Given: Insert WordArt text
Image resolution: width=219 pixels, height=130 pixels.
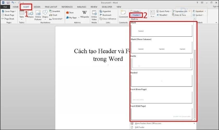Looking at the screenshot, I should [x=162, y=15].
